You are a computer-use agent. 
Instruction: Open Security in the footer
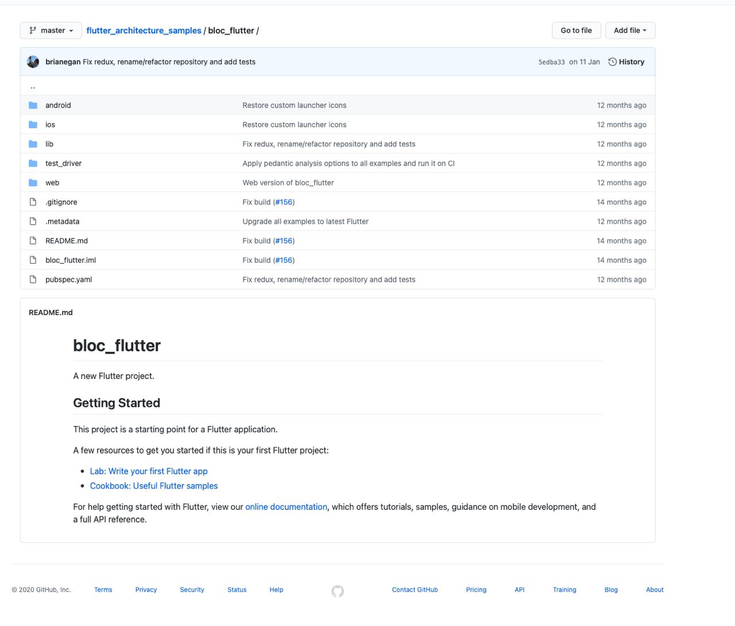click(x=192, y=590)
